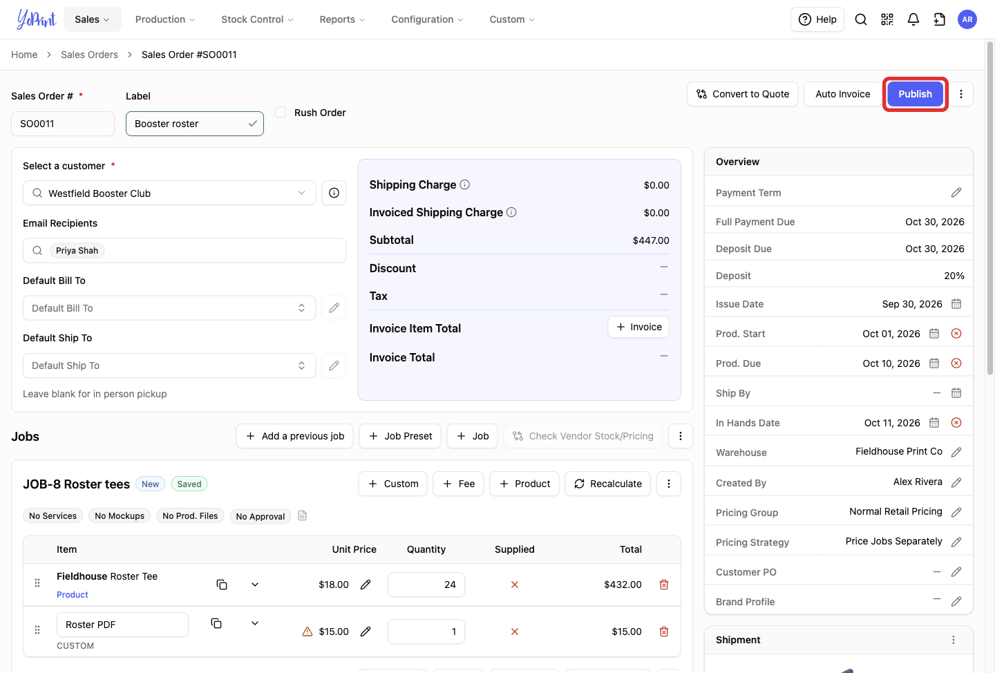This screenshot has width=995, height=673.
Task: Duplicate the Roster PDF line item
Action: (216, 623)
